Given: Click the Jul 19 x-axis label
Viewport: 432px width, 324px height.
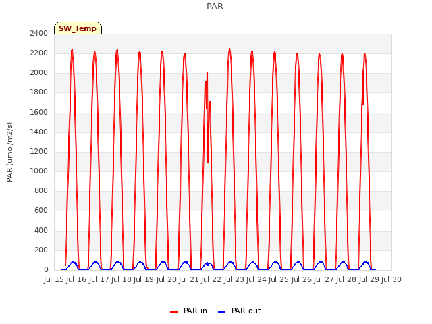Looking at the screenshot, I should pos(144,279).
